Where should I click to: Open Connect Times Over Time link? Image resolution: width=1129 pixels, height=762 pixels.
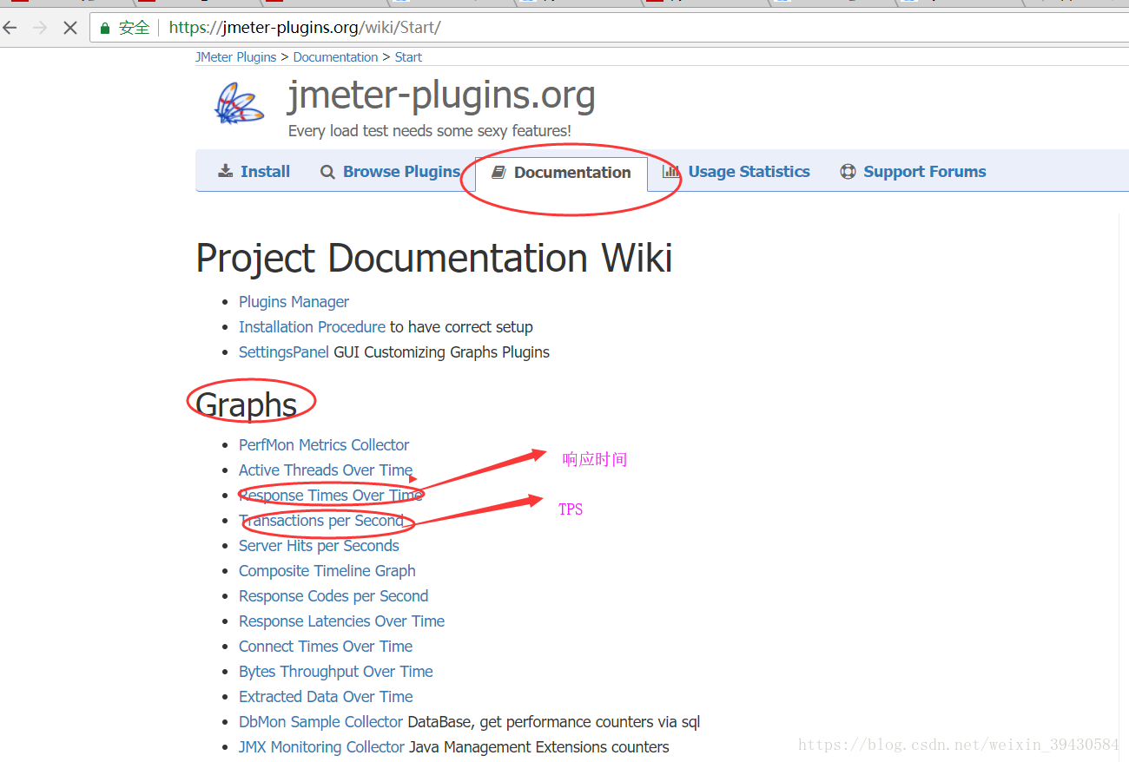pos(326,647)
